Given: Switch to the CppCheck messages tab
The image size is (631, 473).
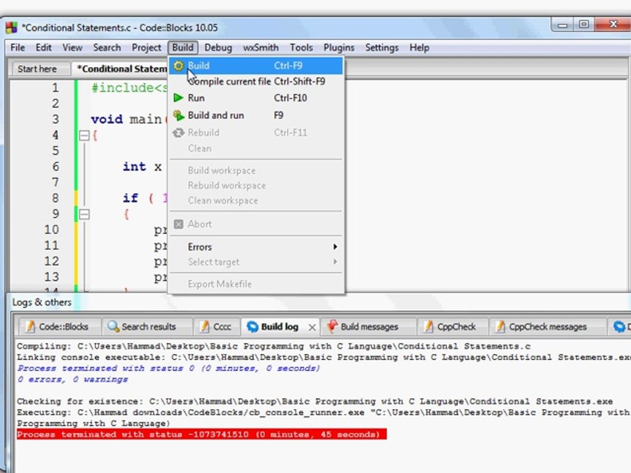Looking at the screenshot, I should pyautogui.click(x=548, y=327).
